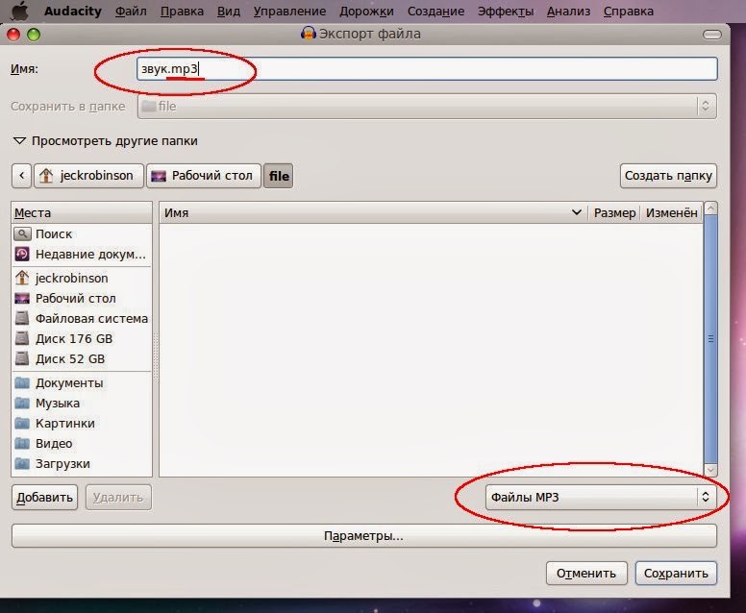Image resolution: width=746 pixels, height=613 pixels.
Task: Open the 176 GB disk drive icon
Action: pos(22,338)
